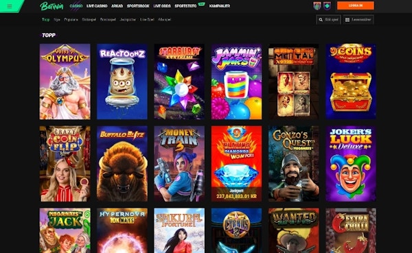Open the Cirkus 2 game tile
The image size is (412, 253).
click(x=236, y=230)
